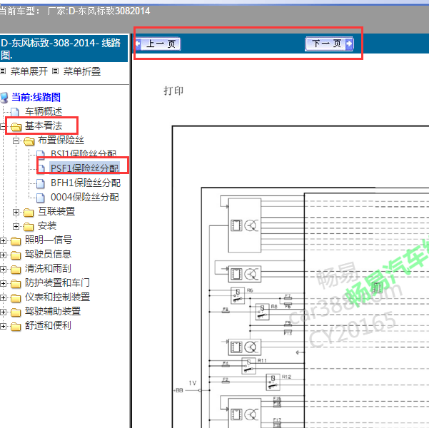The image size is (429, 428).
Task: Select the 驾驶辅助装置 label
Action: pyautogui.click(x=53, y=311)
